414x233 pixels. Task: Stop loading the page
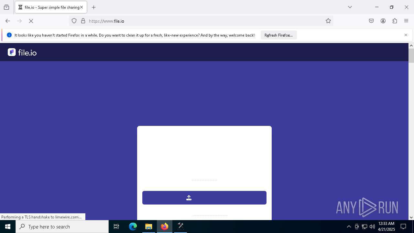(31, 21)
